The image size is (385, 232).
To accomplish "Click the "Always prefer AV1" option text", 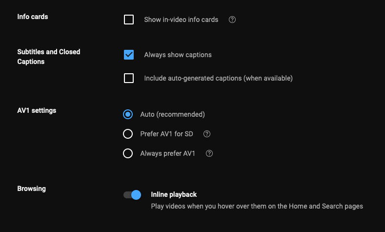I will 167,153.
